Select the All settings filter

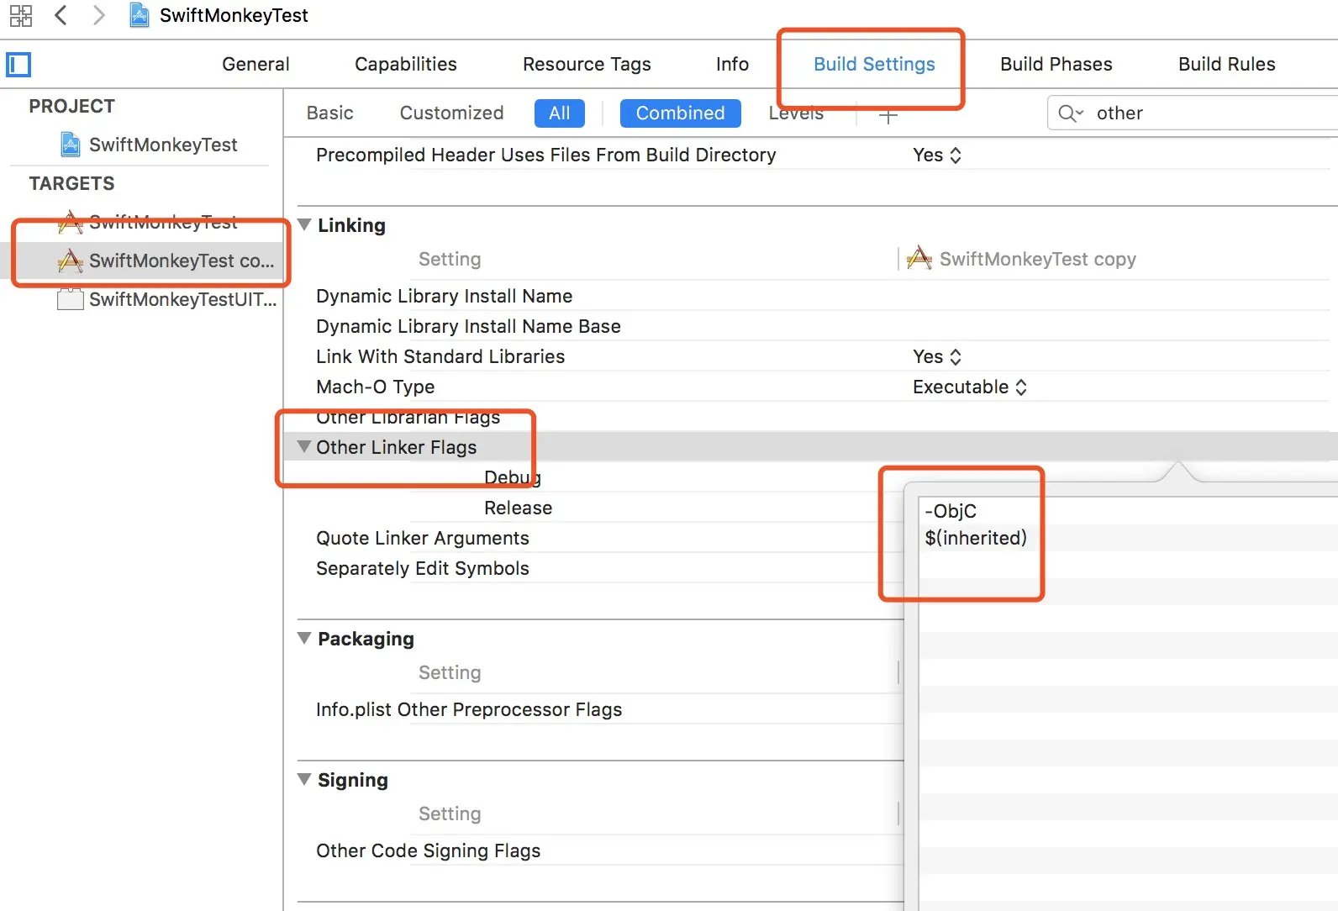559,113
